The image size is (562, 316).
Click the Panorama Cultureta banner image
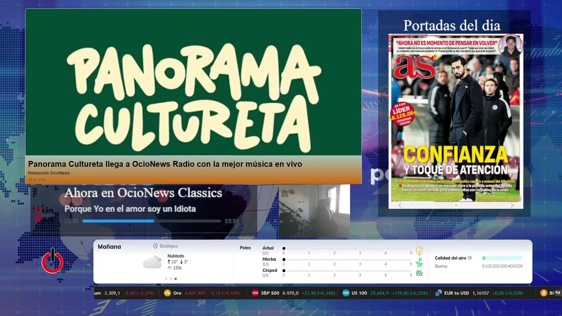coord(193,83)
